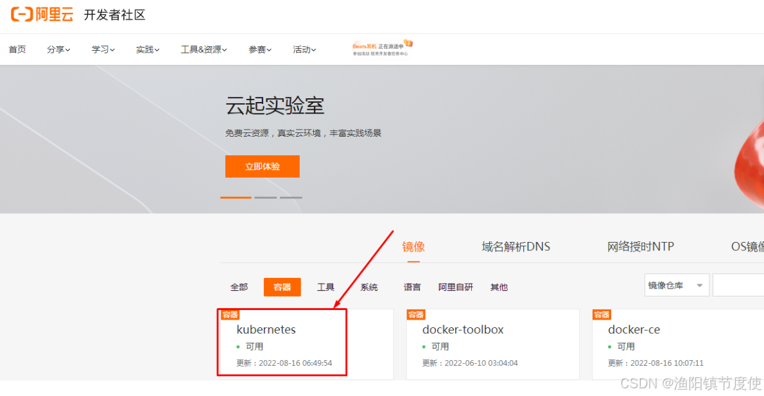
Task: Click the search input field
Action: (738, 286)
